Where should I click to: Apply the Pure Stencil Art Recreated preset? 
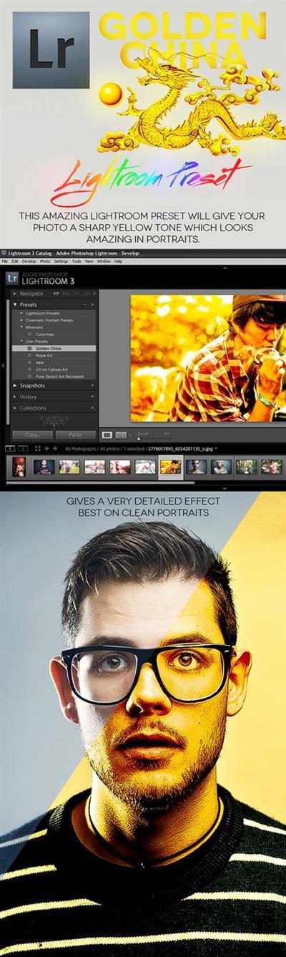coord(59,376)
